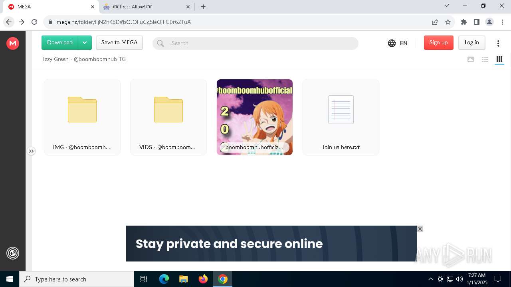The image size is (511, 287).
Task: Click Save to MEGA button
Action: [x=119, y=43]
